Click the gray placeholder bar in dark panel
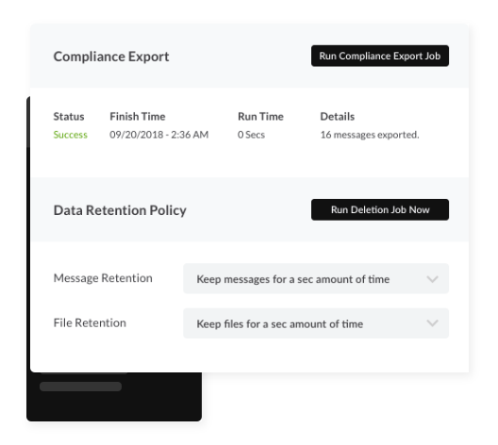The width and height of the screenshot is (498, 445). click(x=81, y=387)
